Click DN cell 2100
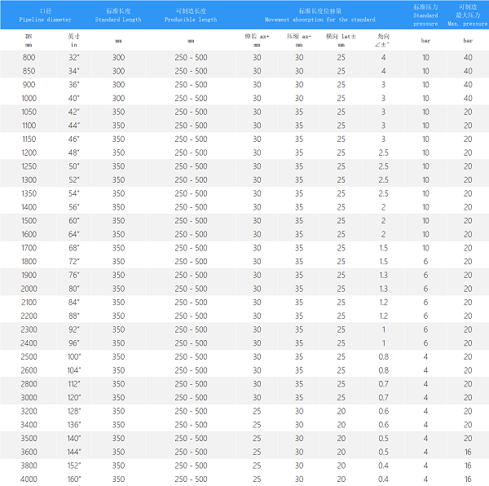This screenshot has height=486, width=489. [29, 303]
